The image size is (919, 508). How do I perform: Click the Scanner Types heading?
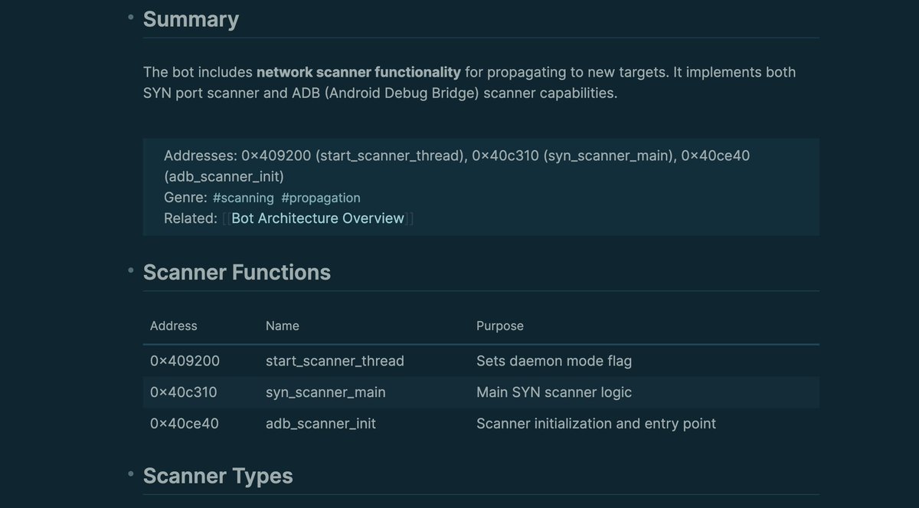(x=218, y=476)
